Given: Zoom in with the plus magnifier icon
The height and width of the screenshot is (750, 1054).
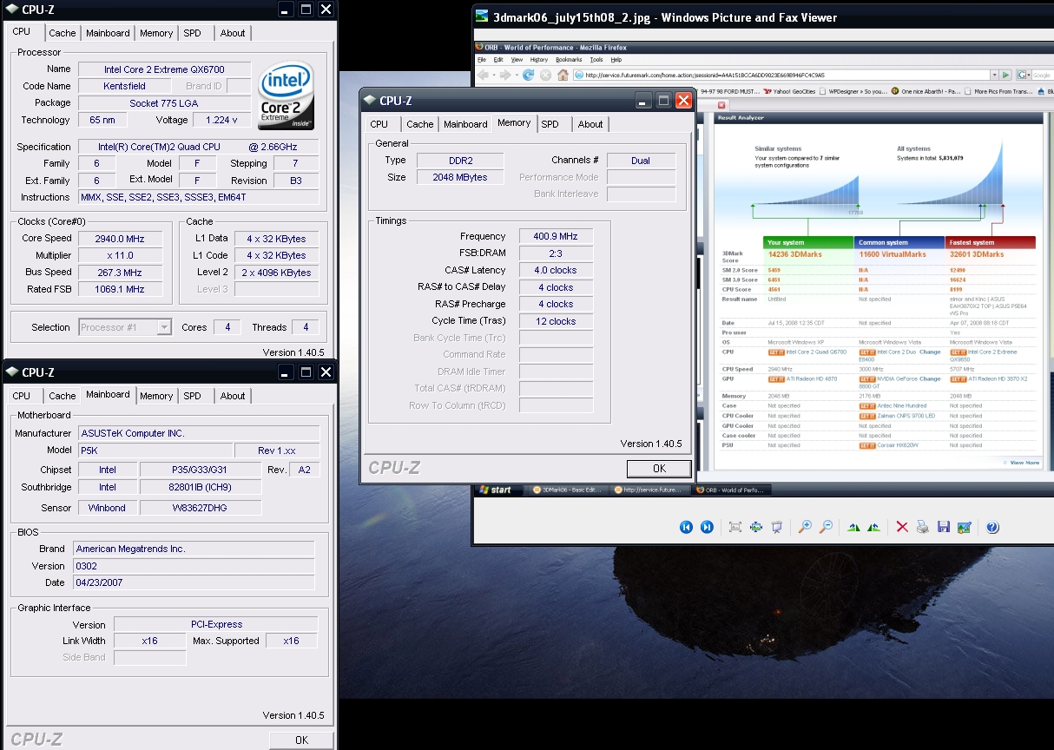Looking at the screenshot, I should tap(806, 527).
